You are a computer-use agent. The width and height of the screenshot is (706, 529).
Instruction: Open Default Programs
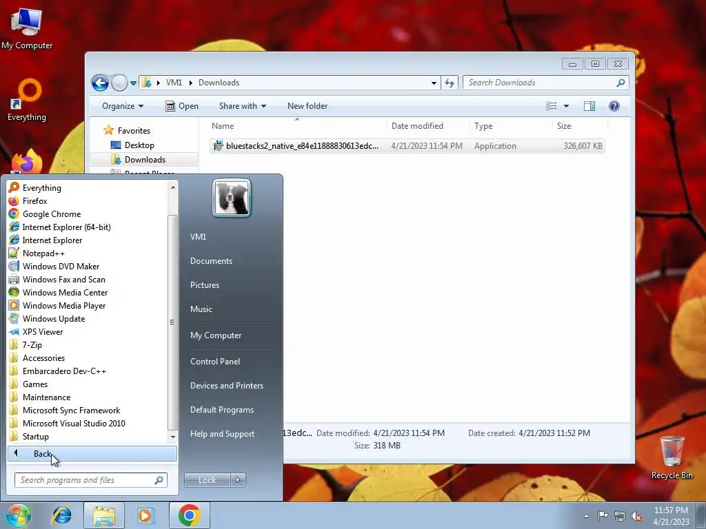point(221,410)
